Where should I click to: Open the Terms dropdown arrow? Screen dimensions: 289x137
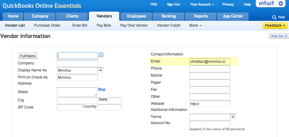[233, 117]
